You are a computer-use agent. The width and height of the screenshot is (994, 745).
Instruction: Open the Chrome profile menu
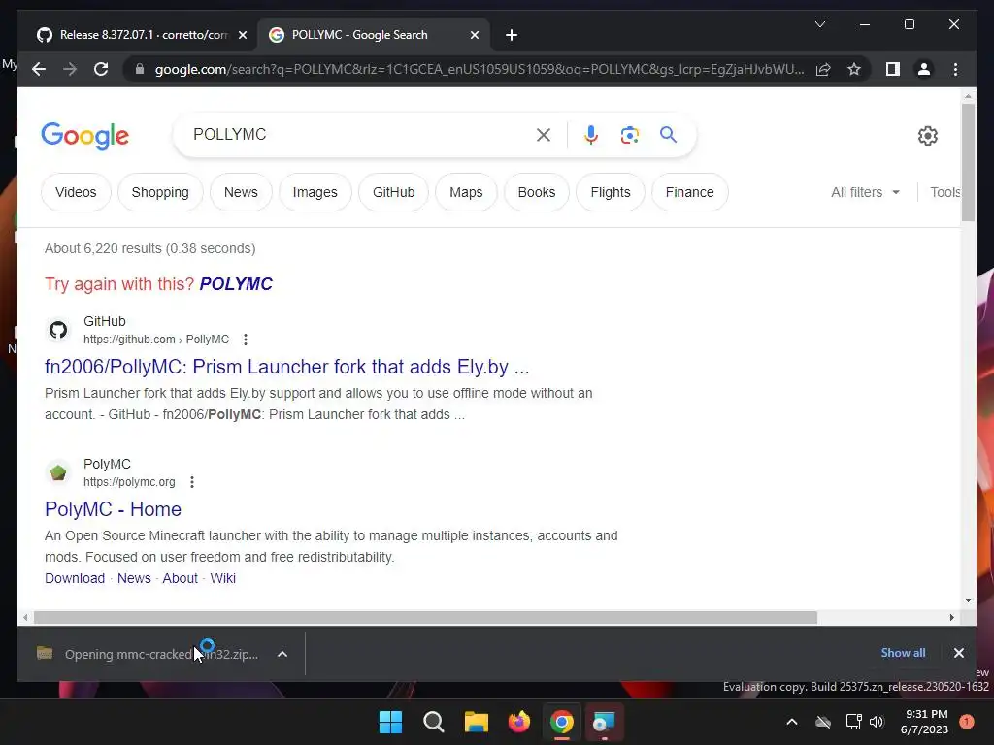point(924,69)
